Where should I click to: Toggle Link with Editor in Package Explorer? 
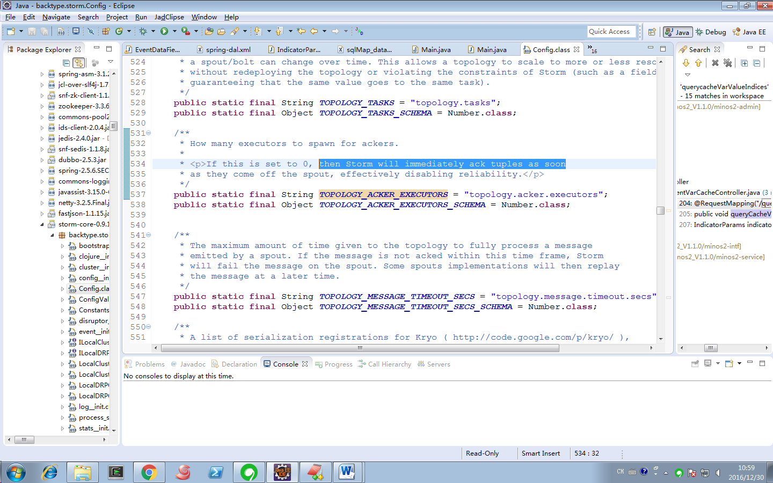tap(79, 63)
